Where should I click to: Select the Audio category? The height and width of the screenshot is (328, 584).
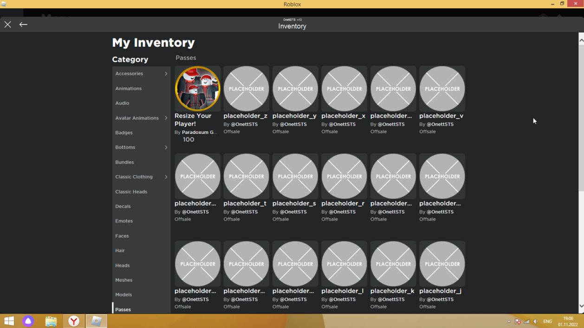coord(141,103)
